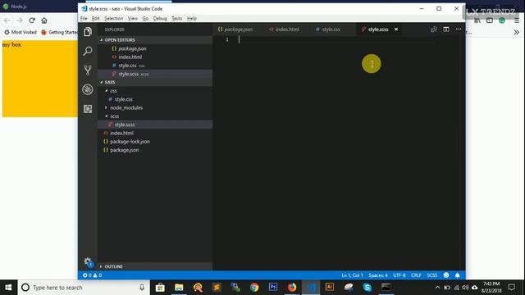Open package.json in the SASS tree
The image size is (525, 295).
[155, 150]
